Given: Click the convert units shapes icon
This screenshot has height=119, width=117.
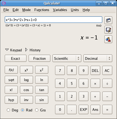Looking at the screenshot, I should point(108,39).
